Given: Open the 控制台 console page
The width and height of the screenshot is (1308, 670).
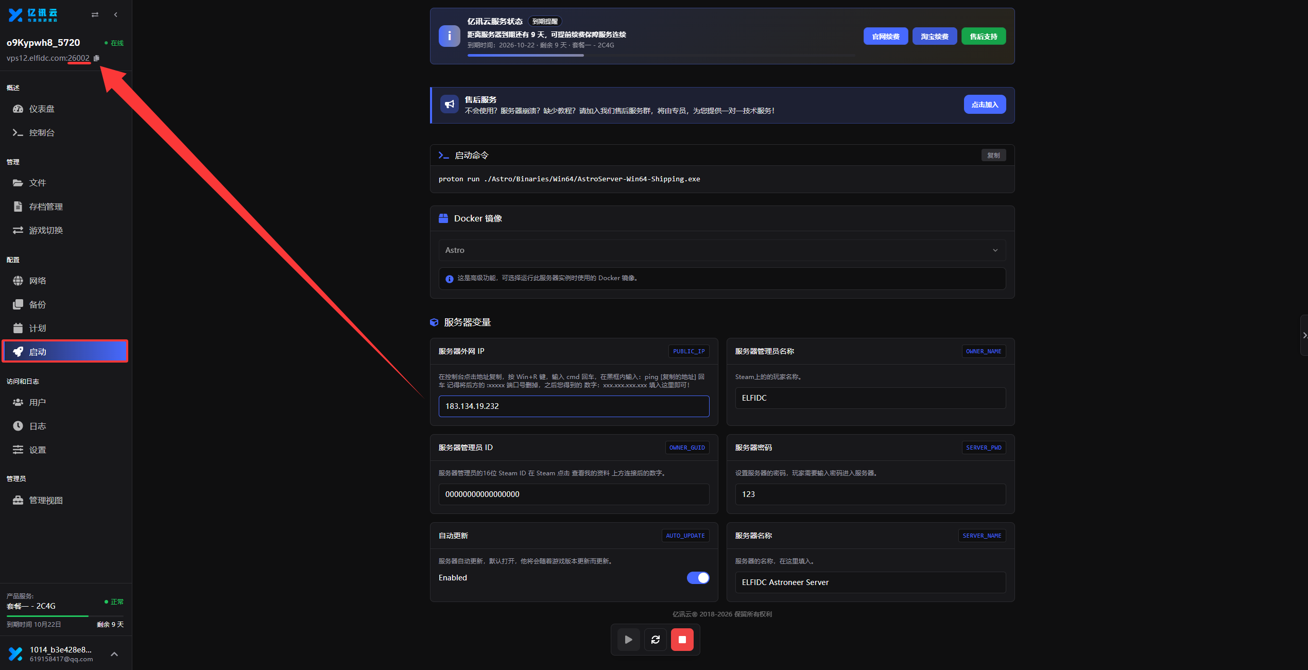Looking at the screenshot, I should coord(66,132).
